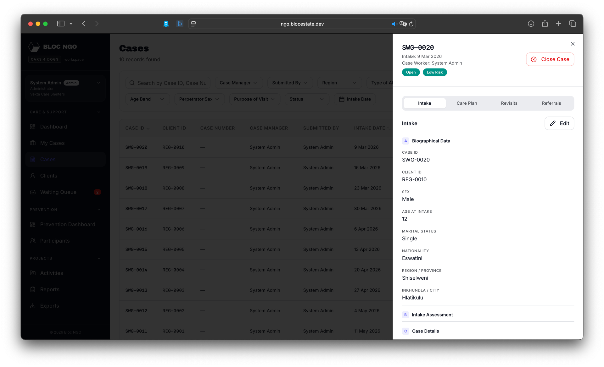
Task: Switch to the Care Plan tab
Action: coord(467,103)
